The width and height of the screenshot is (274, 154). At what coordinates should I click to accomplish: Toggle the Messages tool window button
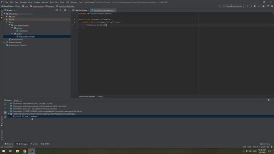pos(22,144)
